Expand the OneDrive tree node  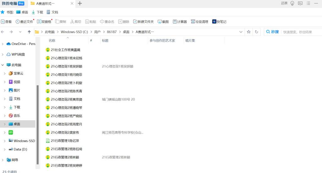tap(3, 44)
